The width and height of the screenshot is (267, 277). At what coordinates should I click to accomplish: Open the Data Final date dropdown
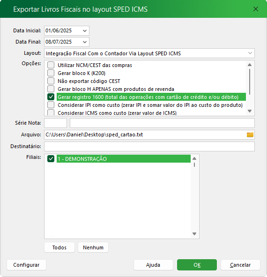point(85,42)
